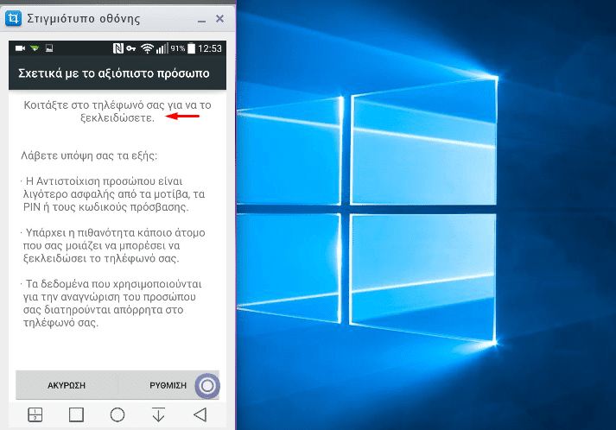This screenshot has height=430, width=616.
Task: Click the Στιγμιότυπο οθόνης window title text
Action: click(x=84, y=18)
